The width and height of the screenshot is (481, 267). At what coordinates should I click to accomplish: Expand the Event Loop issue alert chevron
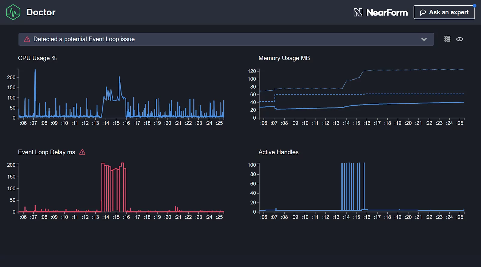coord(424,39)
